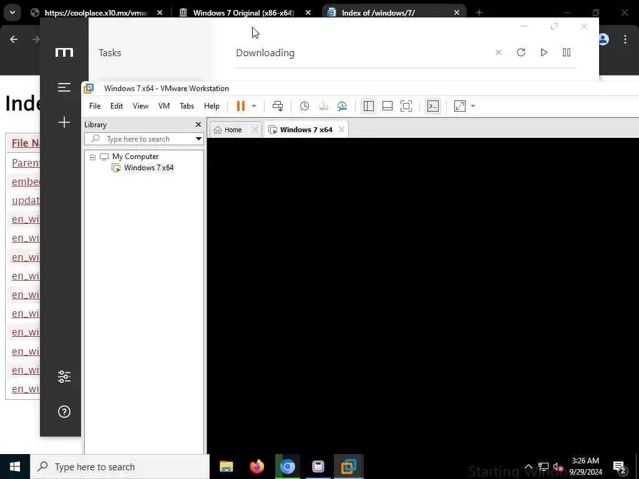
Task: Open the power options dropdown arrow beside pause
Action: [x=254, y=106]
